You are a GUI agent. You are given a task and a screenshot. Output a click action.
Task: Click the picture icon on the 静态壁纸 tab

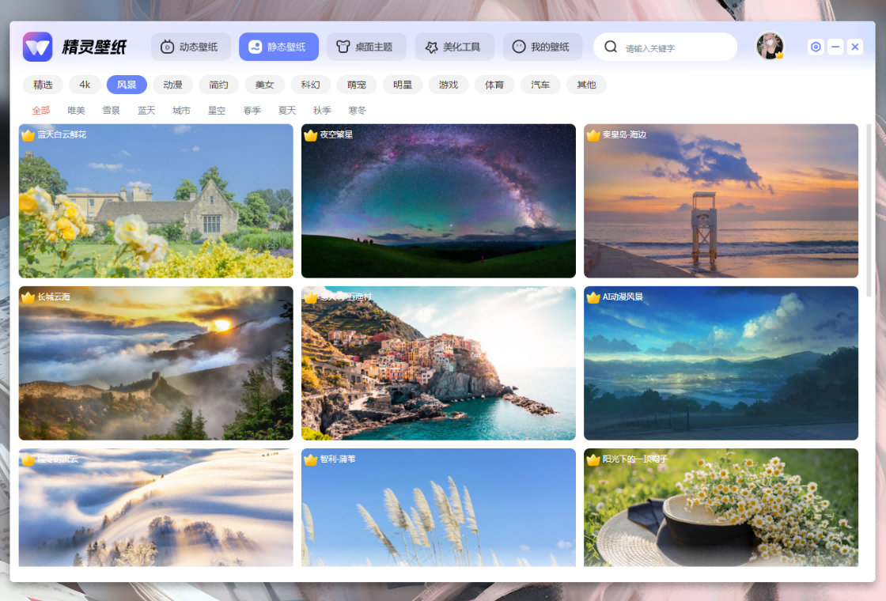tap(256, 47)
